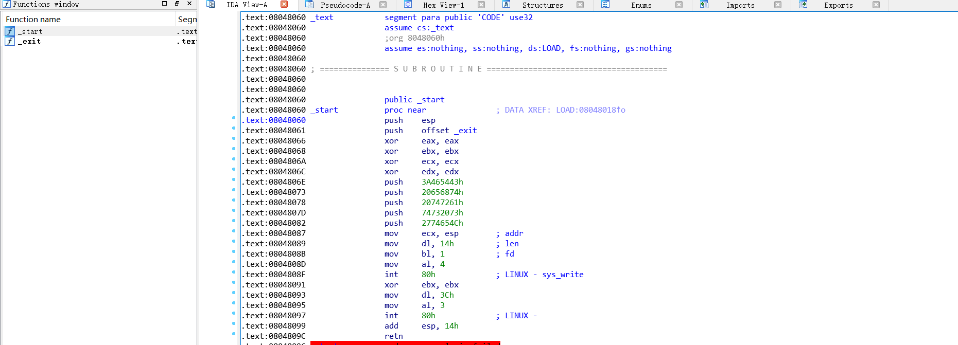
Task: Sort by Segment column header
Action: [x=186, y=19]
